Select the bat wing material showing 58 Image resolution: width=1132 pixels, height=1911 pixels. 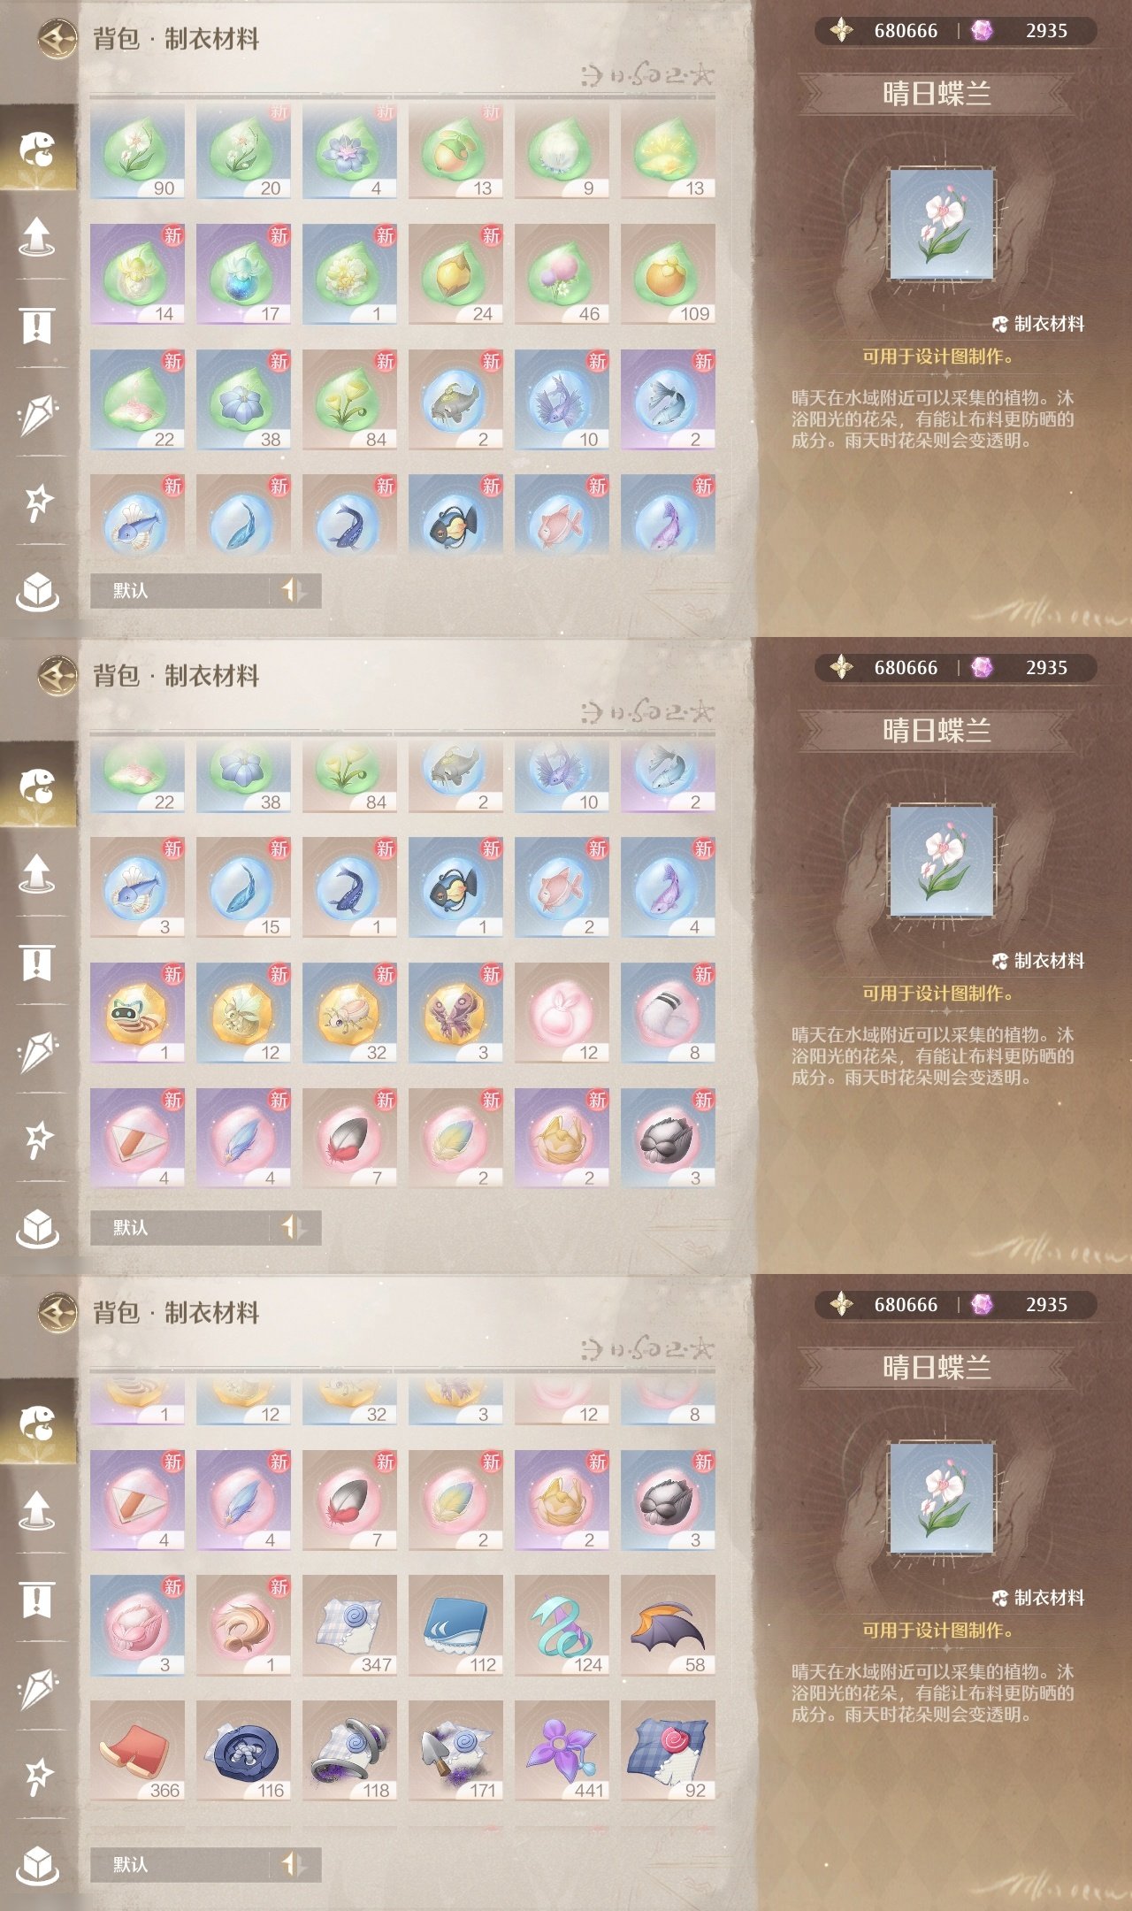tap(668, 1625)
